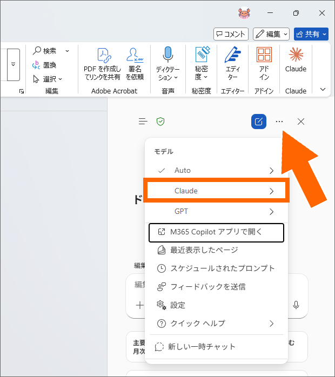
Task: Expand the GPT submenu chevron
Action: pos(271,212)
